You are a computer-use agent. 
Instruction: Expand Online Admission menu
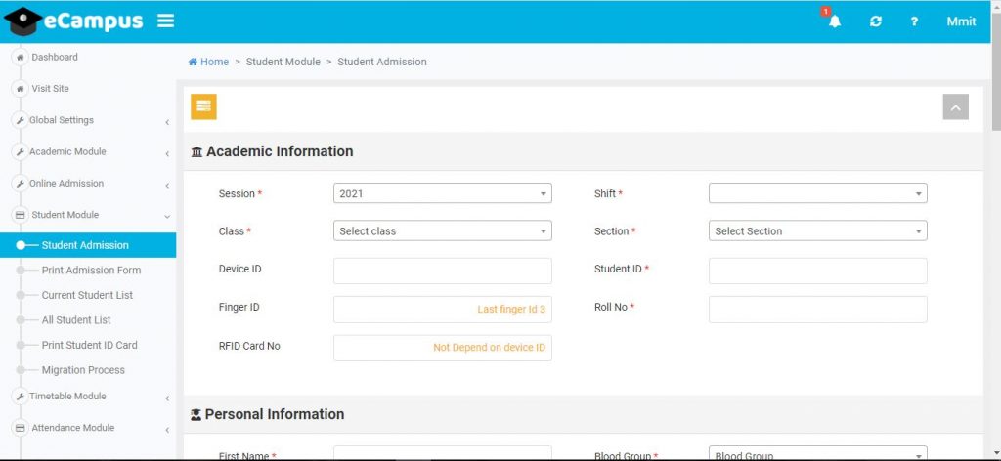88,183
